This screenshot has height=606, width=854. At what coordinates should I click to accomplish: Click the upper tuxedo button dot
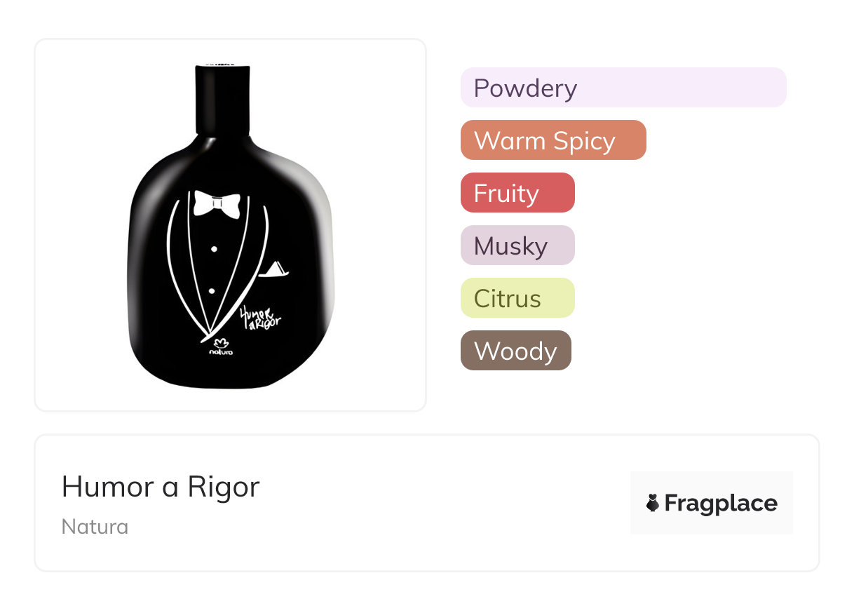(214, 249)
